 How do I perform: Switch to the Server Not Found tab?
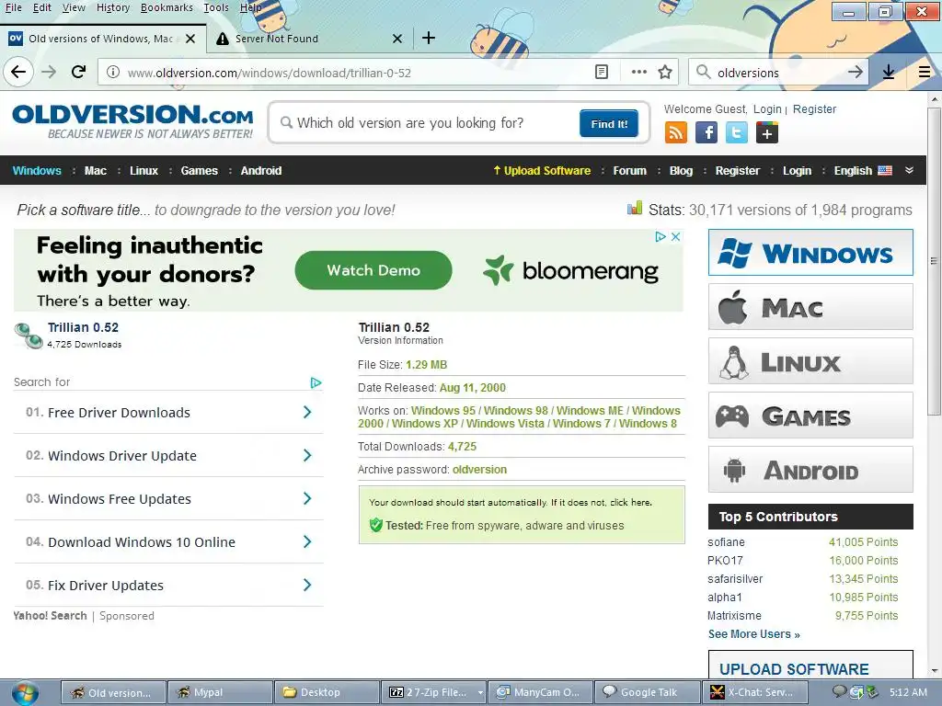(309, 39)
